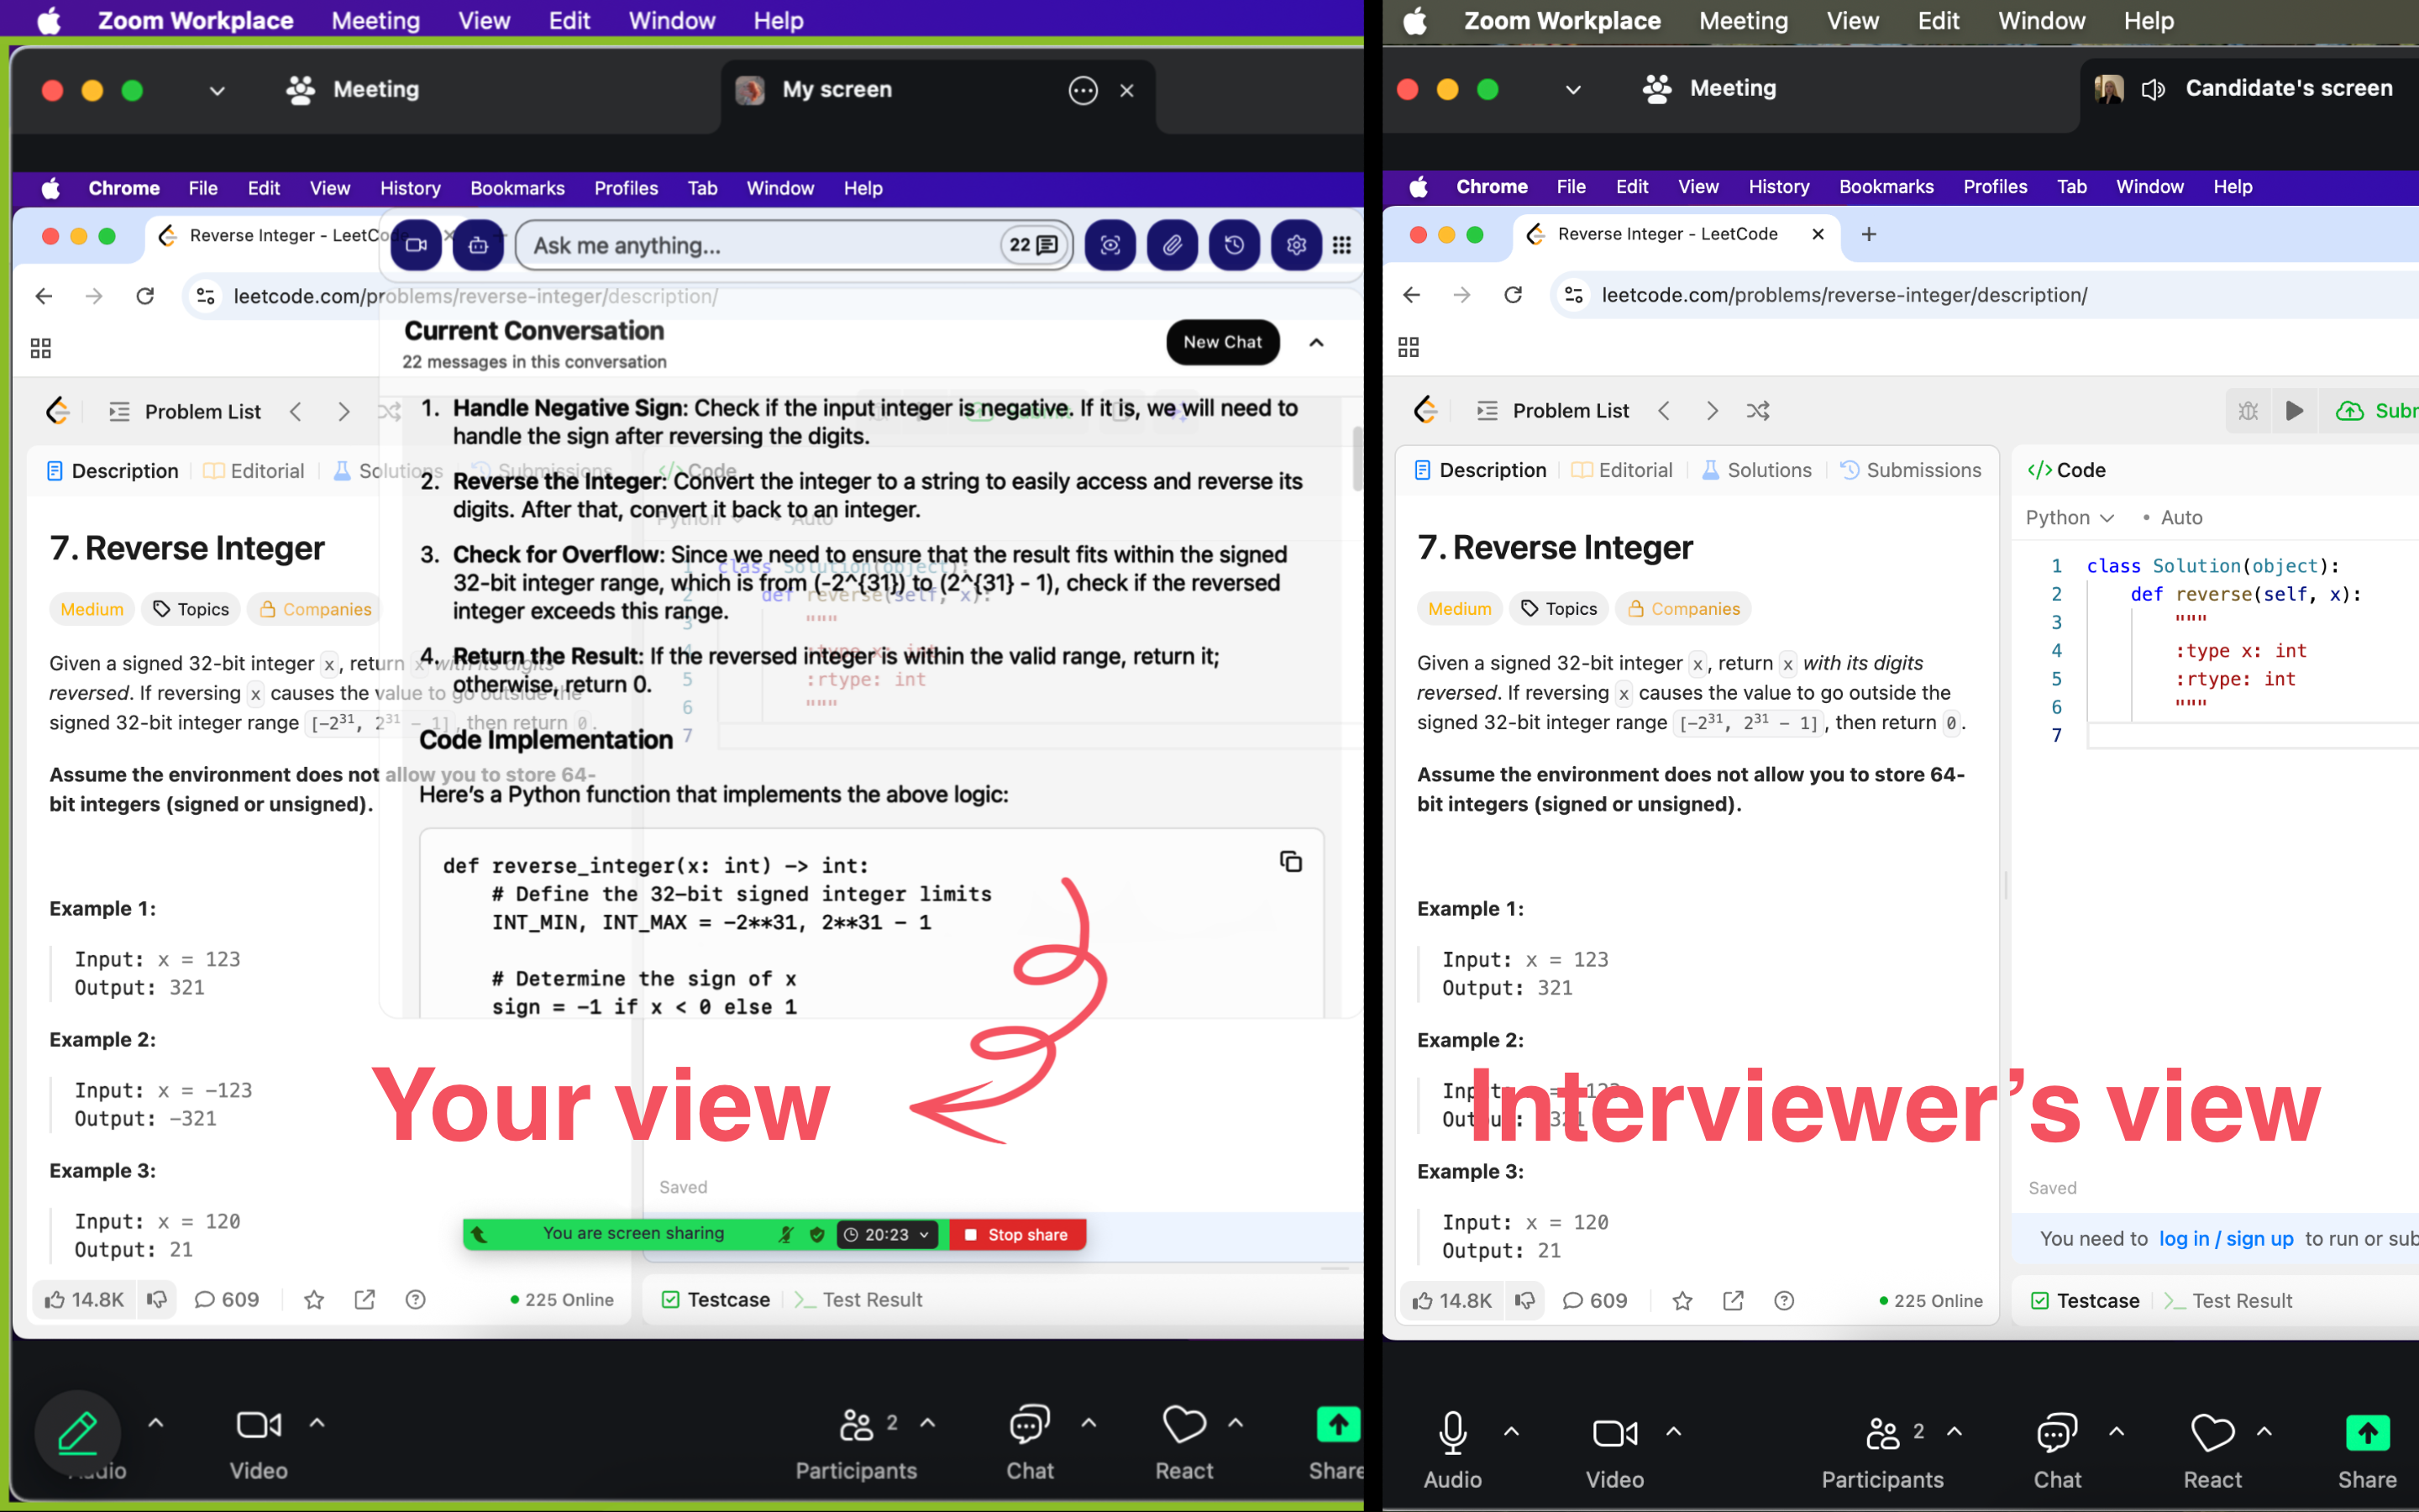Open the Python language dropdown
The image size is (2419, 1512).
point(2068,518)
